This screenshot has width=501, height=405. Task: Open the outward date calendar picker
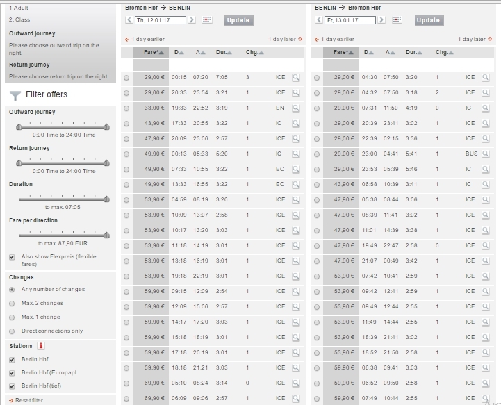pos(206,20)
